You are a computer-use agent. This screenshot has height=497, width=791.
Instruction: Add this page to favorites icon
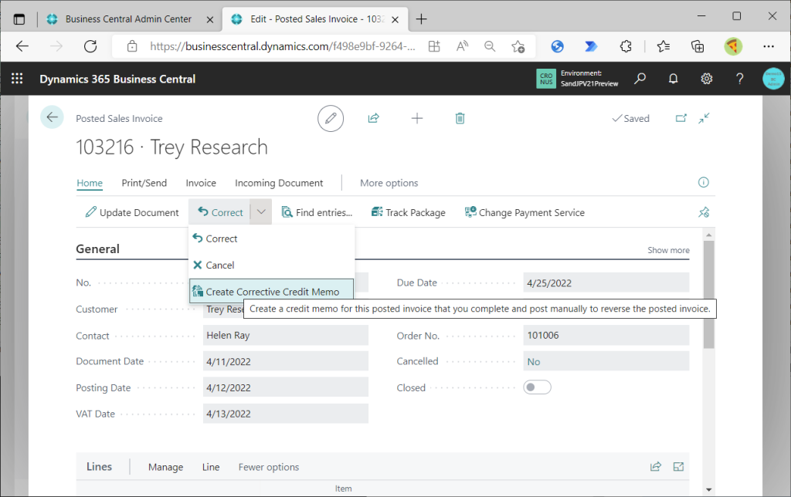coord(518,46)
